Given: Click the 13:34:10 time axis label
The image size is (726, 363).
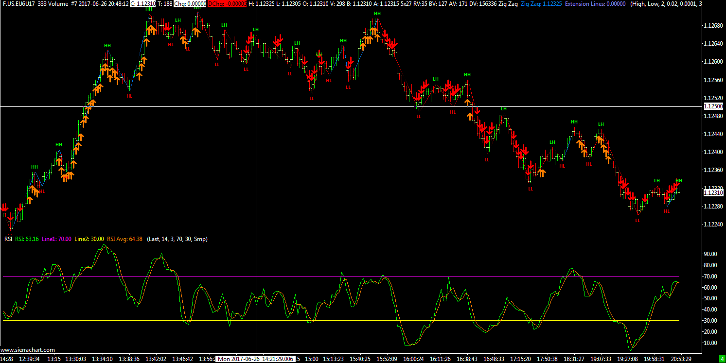Looking at the screenshot, I should point(102,359).
